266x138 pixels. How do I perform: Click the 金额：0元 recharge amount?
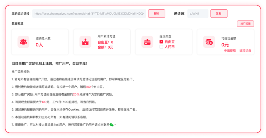tap(105, 47)
